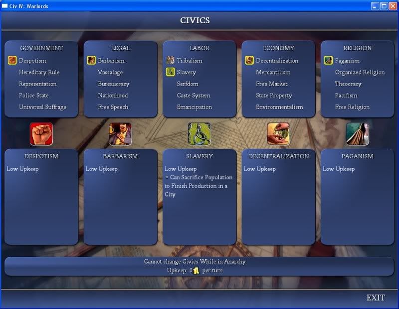The width and height of the screenshot is (399, 309).
Task: Pick Free Market economy civic
Action: coord(271,84)
